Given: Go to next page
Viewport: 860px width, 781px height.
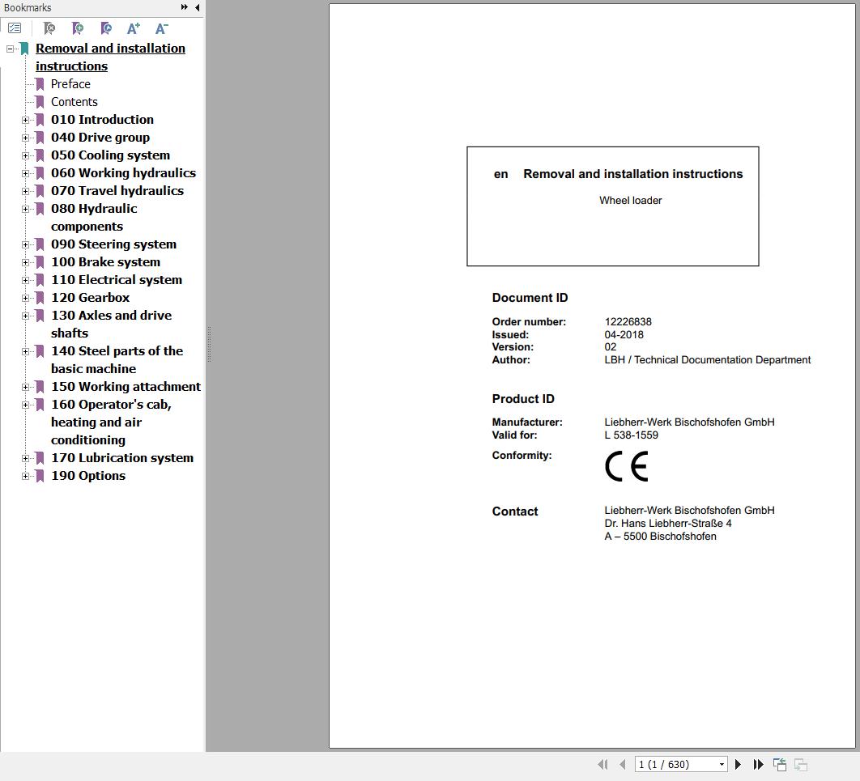Looking at the screenshot, I should click(739, 764).
